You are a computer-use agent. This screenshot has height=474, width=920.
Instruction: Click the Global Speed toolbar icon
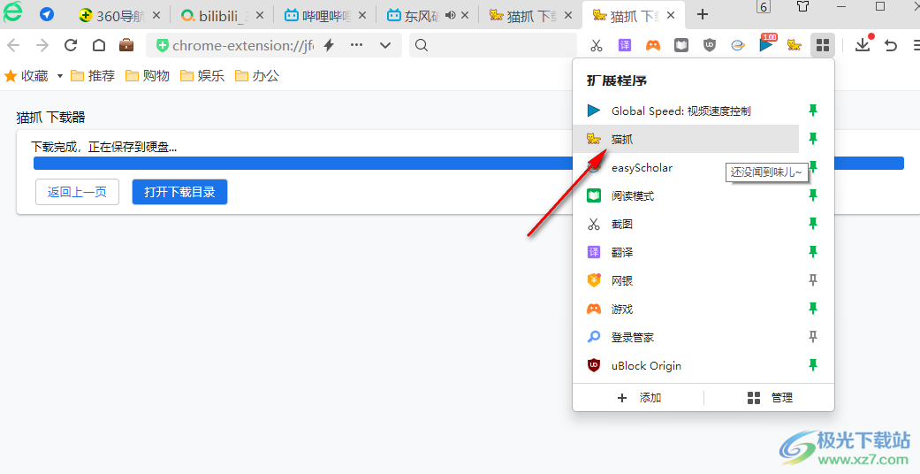pos(767,44)
